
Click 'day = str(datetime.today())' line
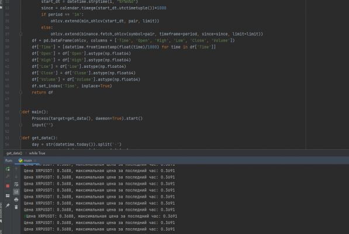(77, 144)
